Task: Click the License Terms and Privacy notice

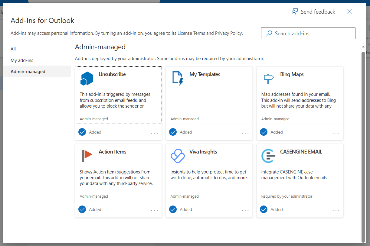Action: 127,33
